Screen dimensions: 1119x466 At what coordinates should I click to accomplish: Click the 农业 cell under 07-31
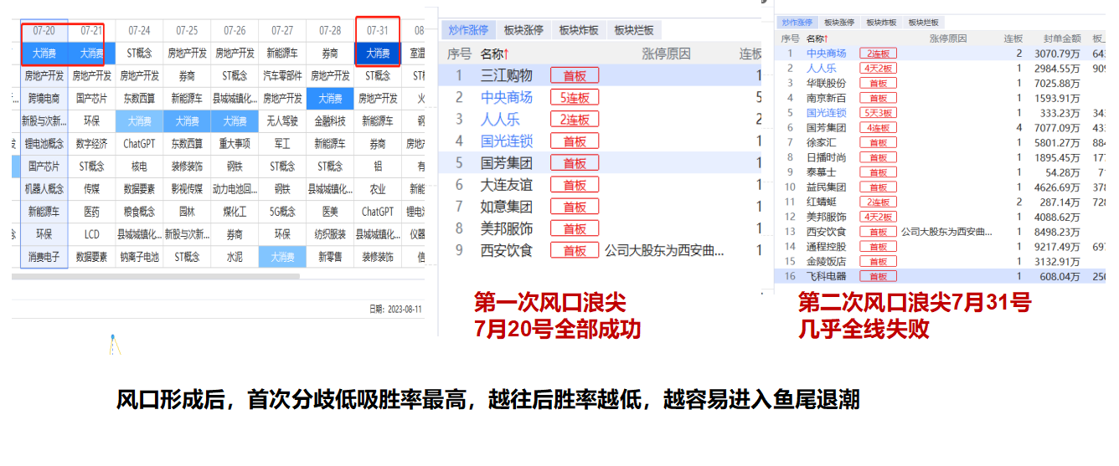379,189
